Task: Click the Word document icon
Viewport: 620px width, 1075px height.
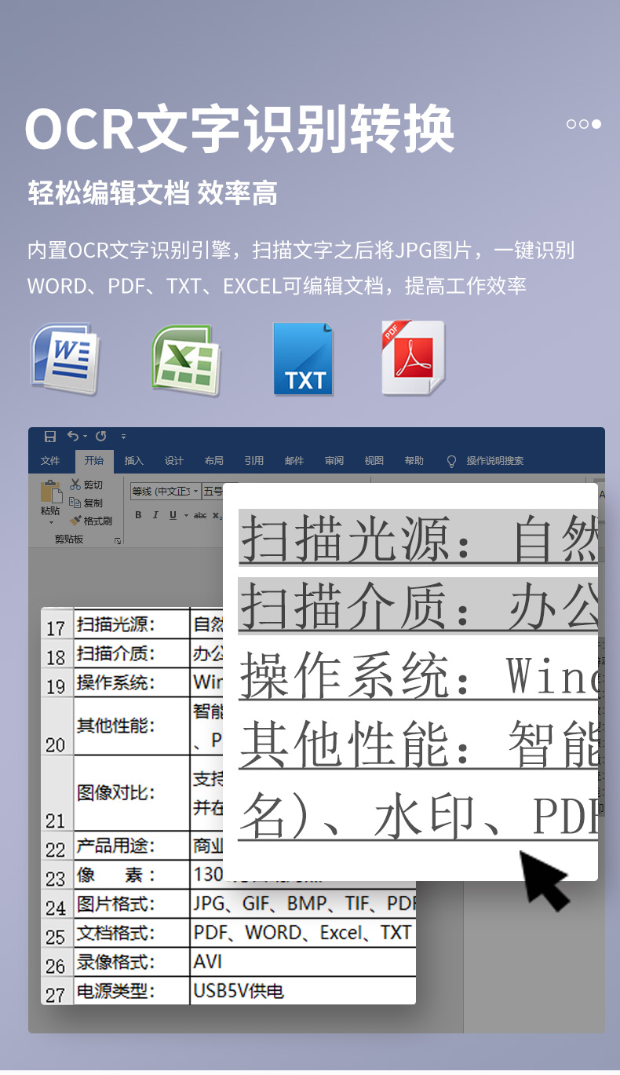Action: (65, 358)
